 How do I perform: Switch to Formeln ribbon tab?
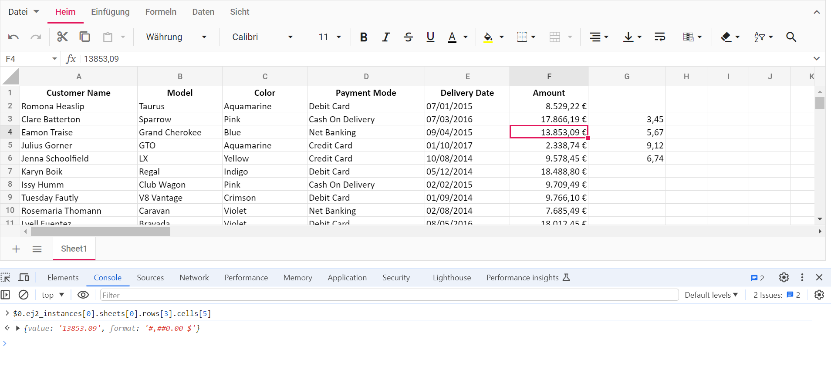click(x=161, y=12)
